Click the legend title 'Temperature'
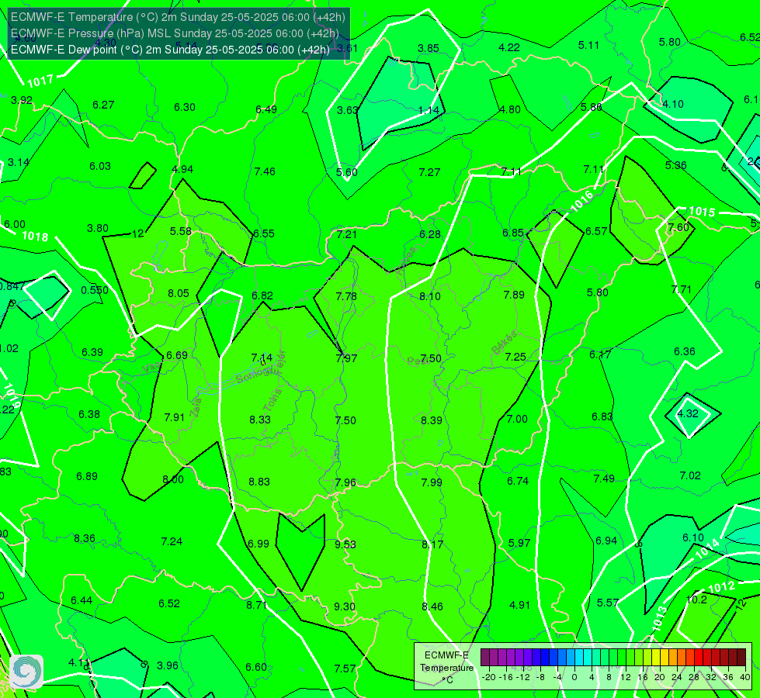760x698 pixels. click(x=447, y=668)
